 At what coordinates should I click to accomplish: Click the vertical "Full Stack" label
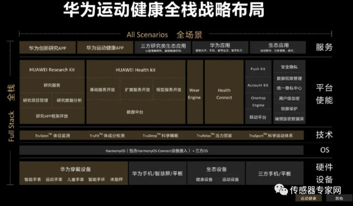point(11,126)
